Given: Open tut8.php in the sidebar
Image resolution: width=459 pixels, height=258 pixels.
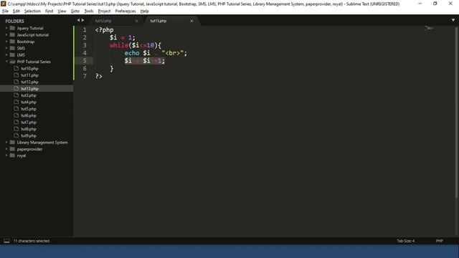Looking at the screenshot, I should 29,129.
